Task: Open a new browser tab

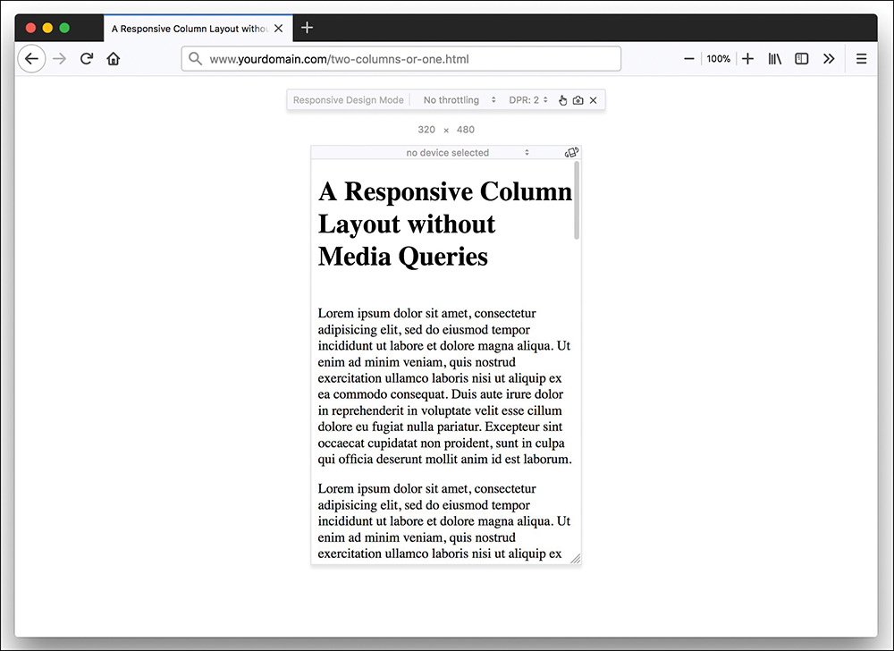Action: [x=308, y=28]
